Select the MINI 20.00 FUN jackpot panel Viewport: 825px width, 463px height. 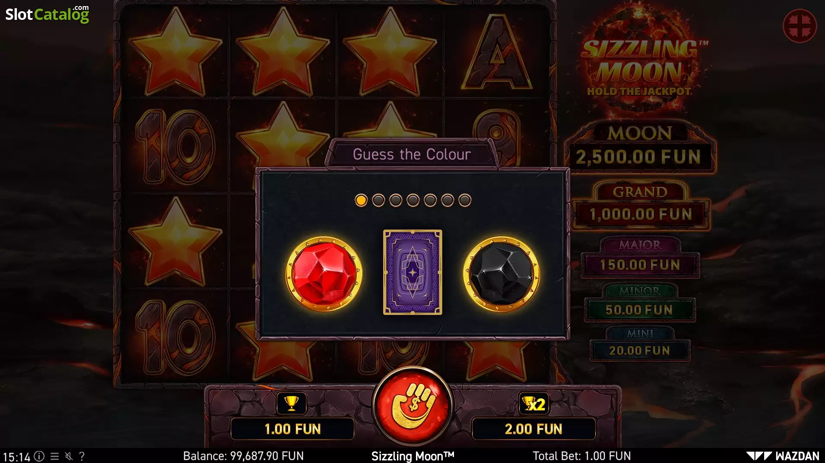[640, 343]
